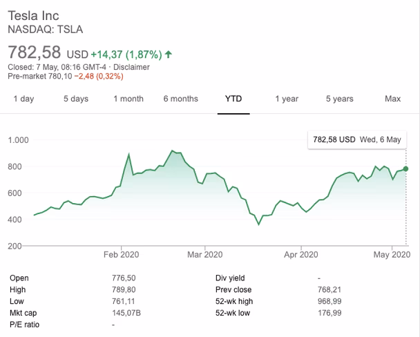Click the Open label
Viewport: 420px width, 337px height.
pyautogui.click(x=19, y=278)
